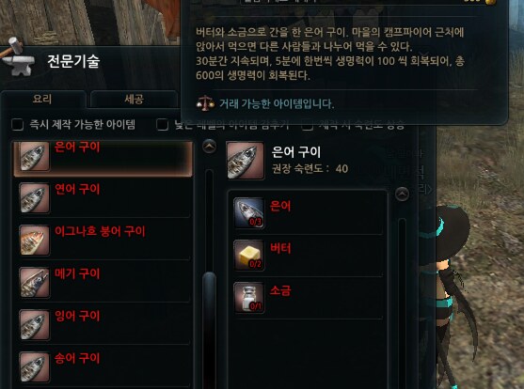
Task: Switch to the 요리 tab
Action: click(42, 100)
